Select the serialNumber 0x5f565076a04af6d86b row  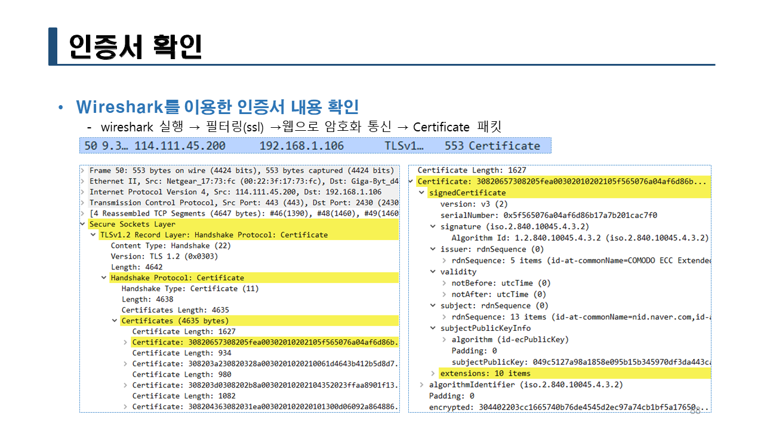click(x=549, y=215)
